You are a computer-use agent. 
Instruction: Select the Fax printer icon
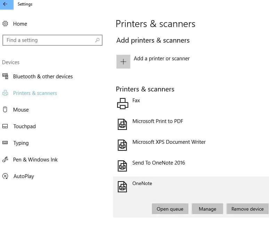122,104
